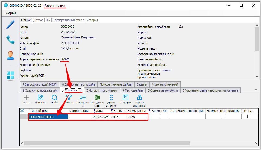Open the client person icon in sidebar
This screenshot has width=261, height=150.
coord(10,55)
